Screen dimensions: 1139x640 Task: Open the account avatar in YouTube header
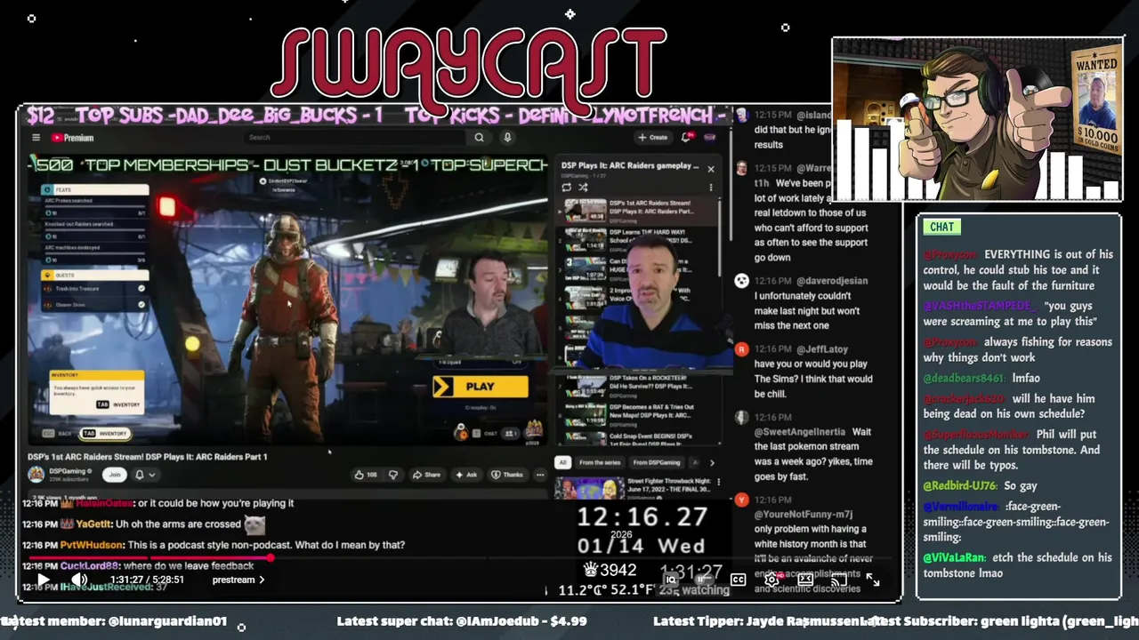(x=709, y=137)
